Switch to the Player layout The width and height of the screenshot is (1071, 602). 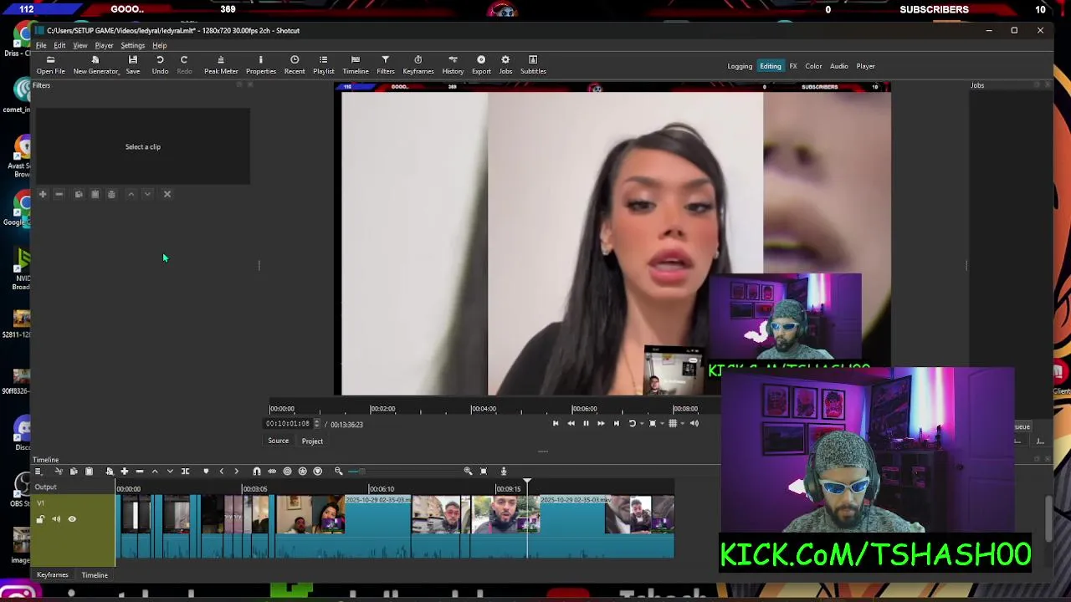tap(865, 66)
